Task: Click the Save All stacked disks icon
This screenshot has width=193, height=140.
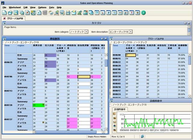Action: pyautogui.click(x=22, y=13)
